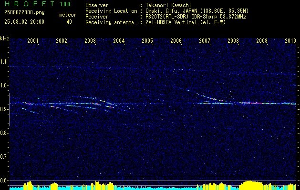Screen dimensions: 300x190
Task: Click the 2007 time marker
Action: coord(205,40)
